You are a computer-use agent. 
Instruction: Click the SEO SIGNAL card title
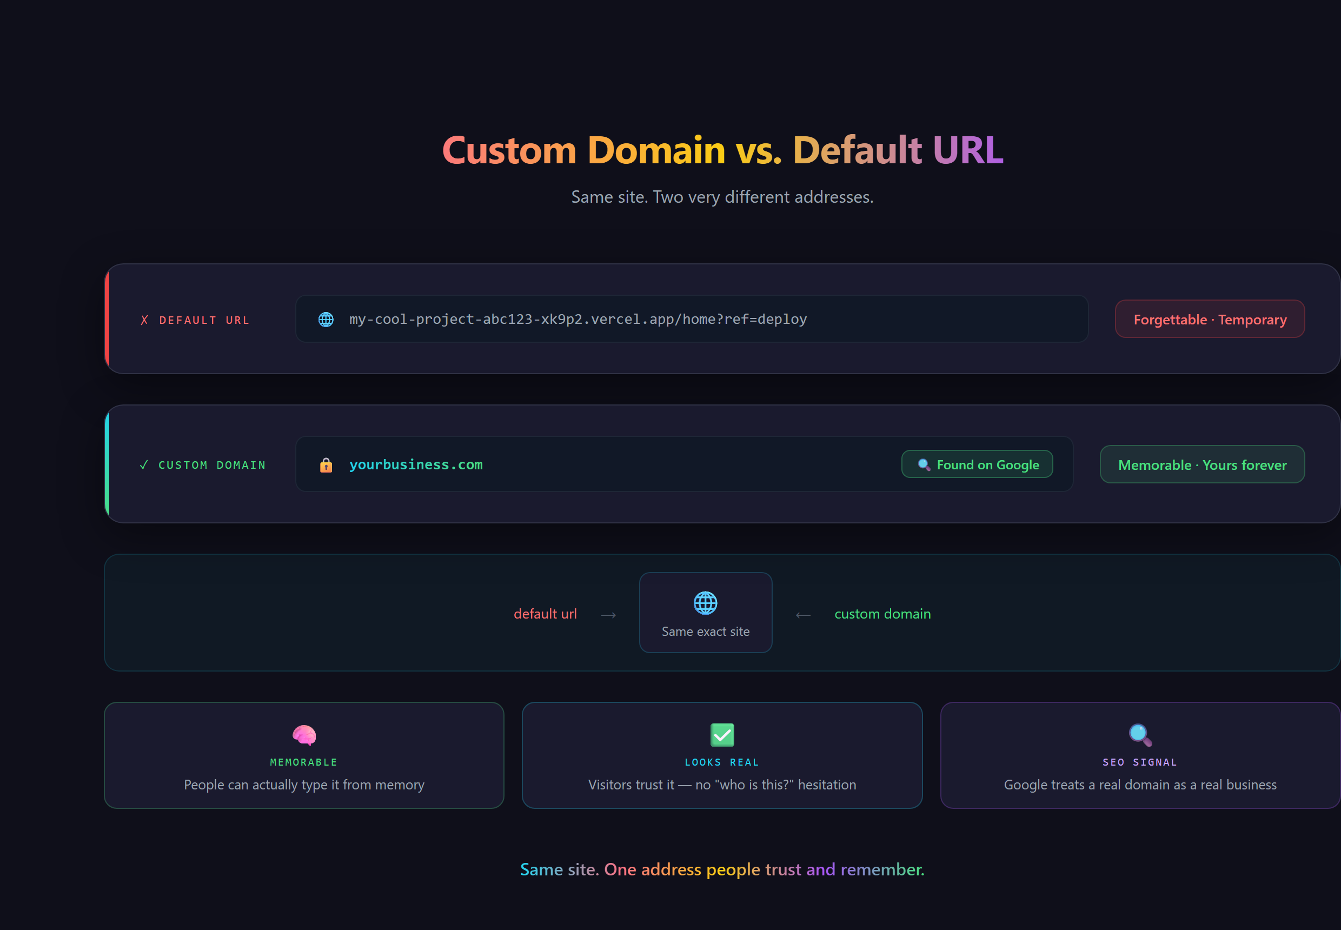pos(1140,762)
